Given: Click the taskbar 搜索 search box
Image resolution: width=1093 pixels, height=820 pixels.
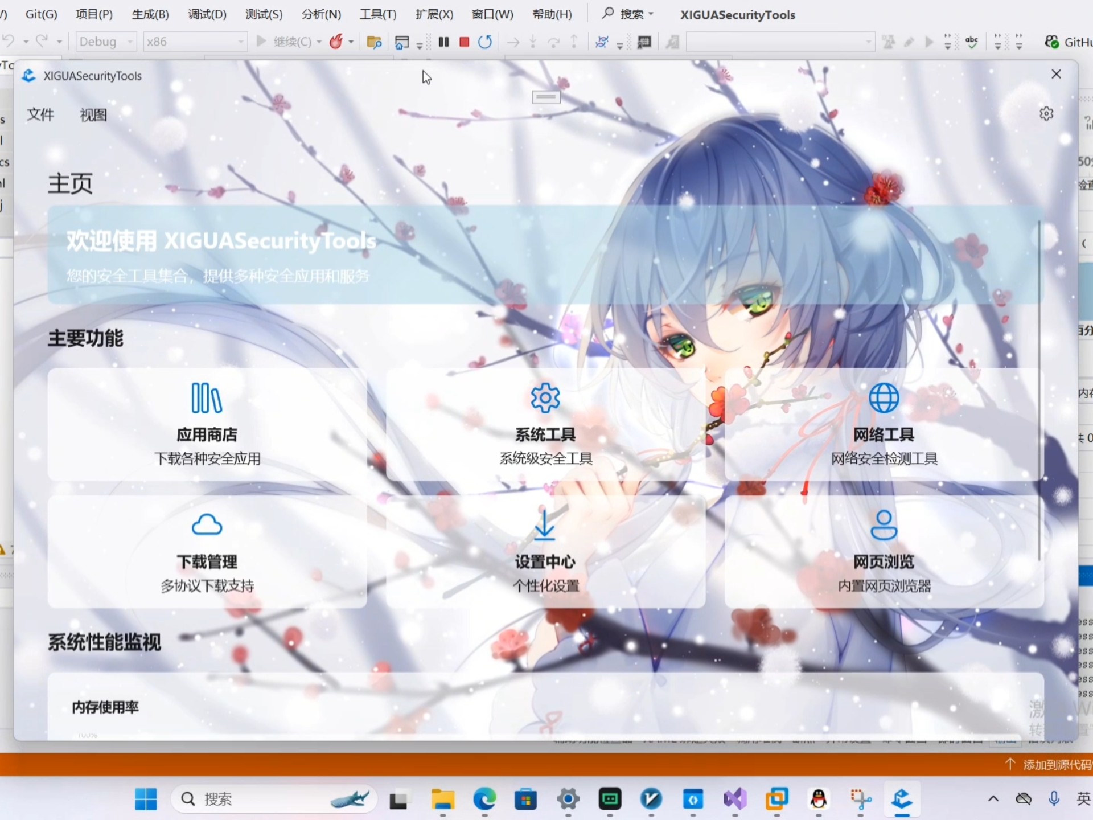Looking at the screenshot, I should click(x=274, y=799).
